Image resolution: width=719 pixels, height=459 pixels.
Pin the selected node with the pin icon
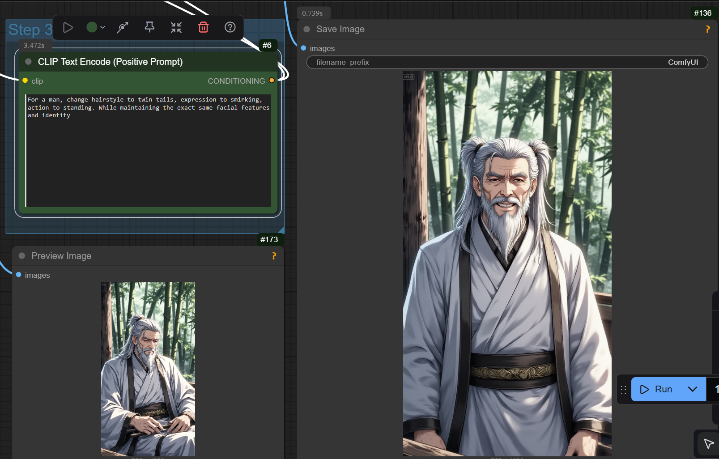pyautogui.click(x=149, y=28)
